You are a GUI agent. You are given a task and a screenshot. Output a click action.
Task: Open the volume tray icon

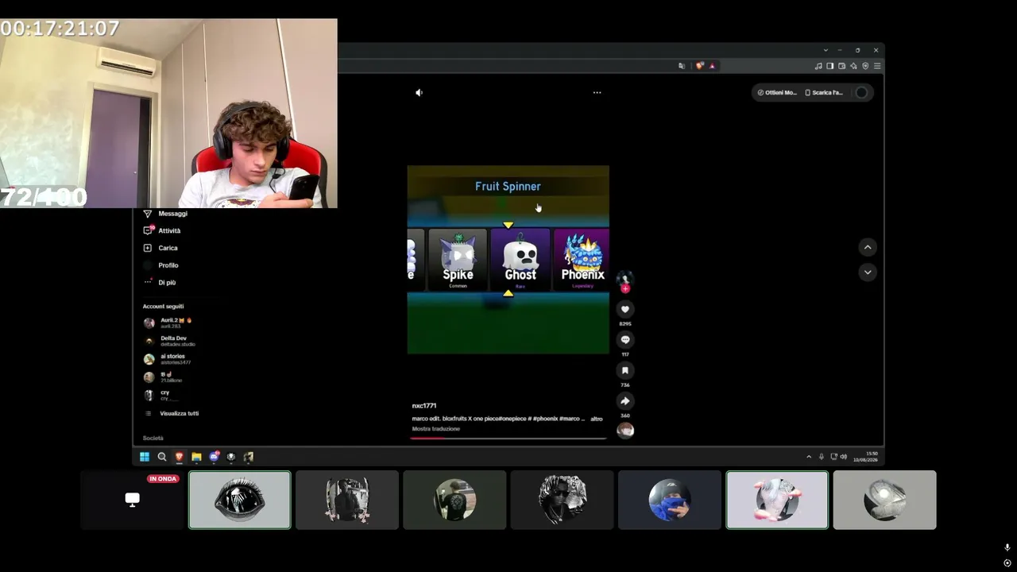844,457
